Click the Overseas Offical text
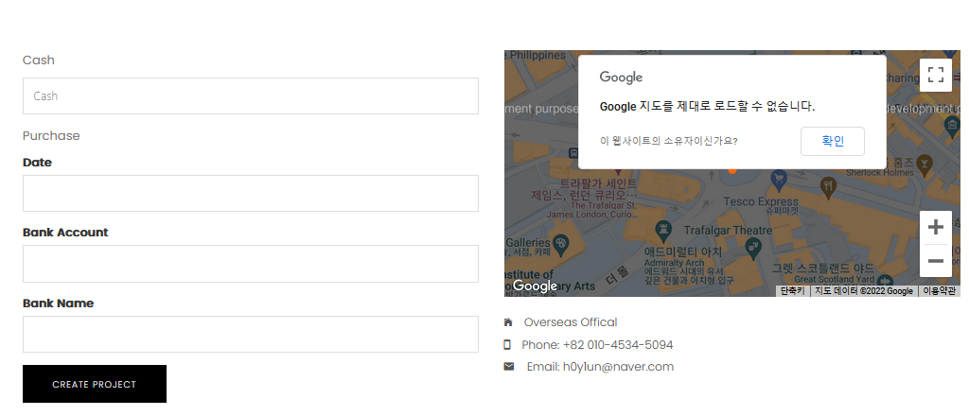This screenshot has width=969, height=416. [x=571, y=322]
